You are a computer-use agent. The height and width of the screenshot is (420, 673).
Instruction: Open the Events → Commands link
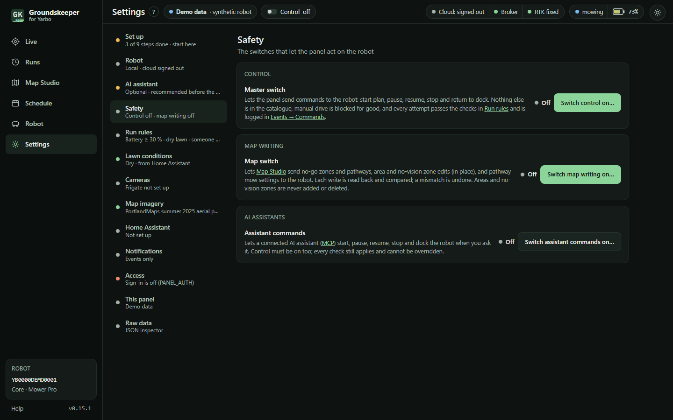tap(298, 117)
